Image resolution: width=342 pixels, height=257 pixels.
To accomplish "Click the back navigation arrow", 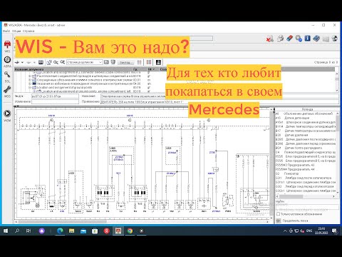I will pos(17,62).
